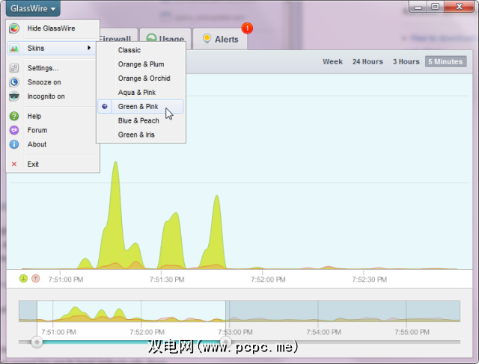Click the Alerts tab bulb icon
The image size is (479, 364).
tap(207, 38)
